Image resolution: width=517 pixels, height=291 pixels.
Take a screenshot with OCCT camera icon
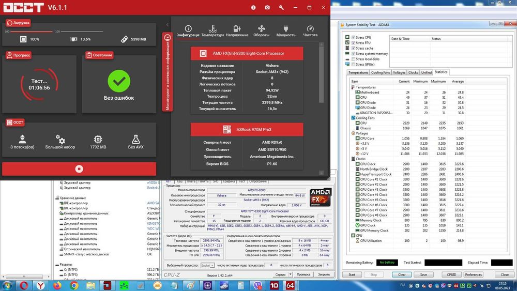(x=267, y=7)
